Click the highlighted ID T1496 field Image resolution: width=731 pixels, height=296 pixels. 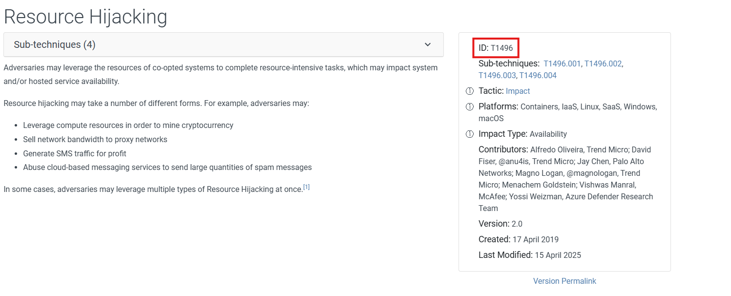click(x=496, y=48)
